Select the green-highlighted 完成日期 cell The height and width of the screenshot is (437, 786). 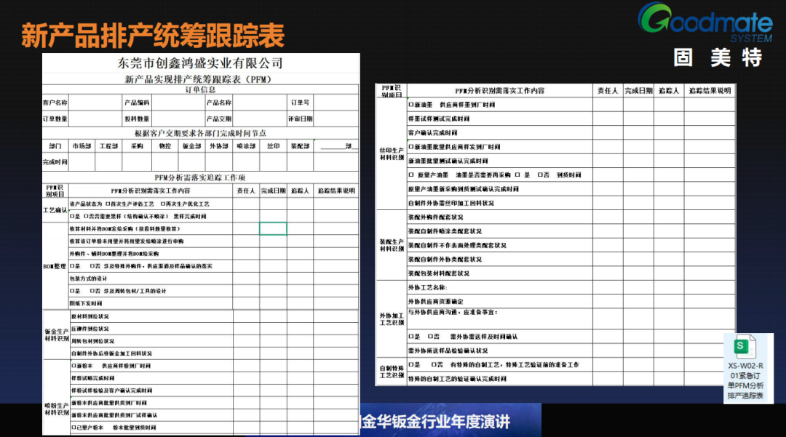(x=273, y=228)
